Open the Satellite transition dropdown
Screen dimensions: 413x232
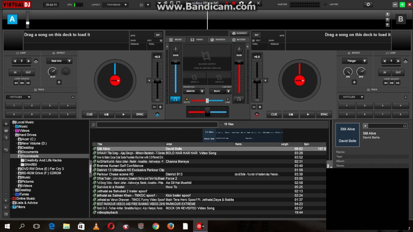pos(194,91)
